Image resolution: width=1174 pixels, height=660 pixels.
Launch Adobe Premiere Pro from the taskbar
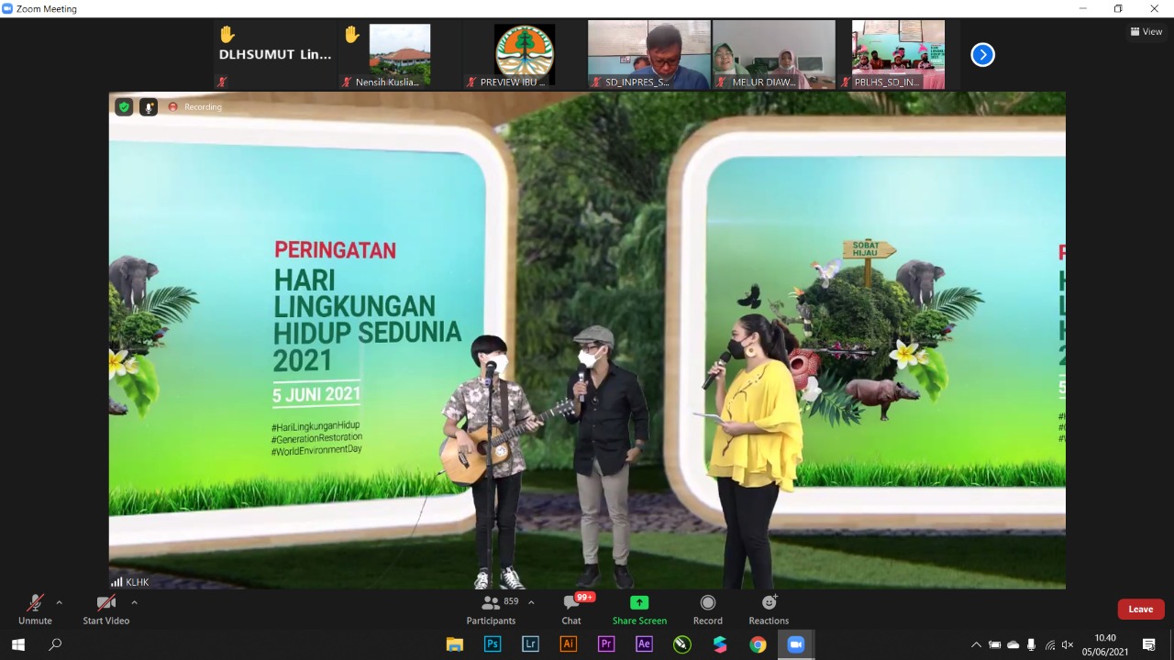[605, 644]
